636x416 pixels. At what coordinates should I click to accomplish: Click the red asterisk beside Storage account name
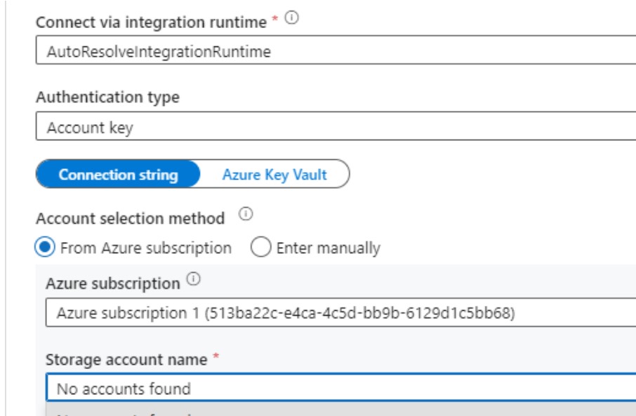coord(214,358)
